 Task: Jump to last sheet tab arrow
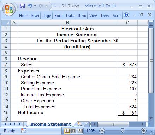tap(20, 124)
